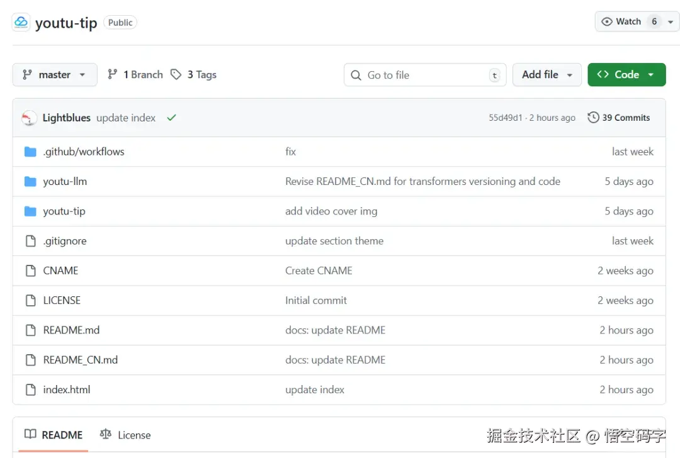The image size is (680, 458).
Task: Click the search magnifier icon
Action: point(356,75)
